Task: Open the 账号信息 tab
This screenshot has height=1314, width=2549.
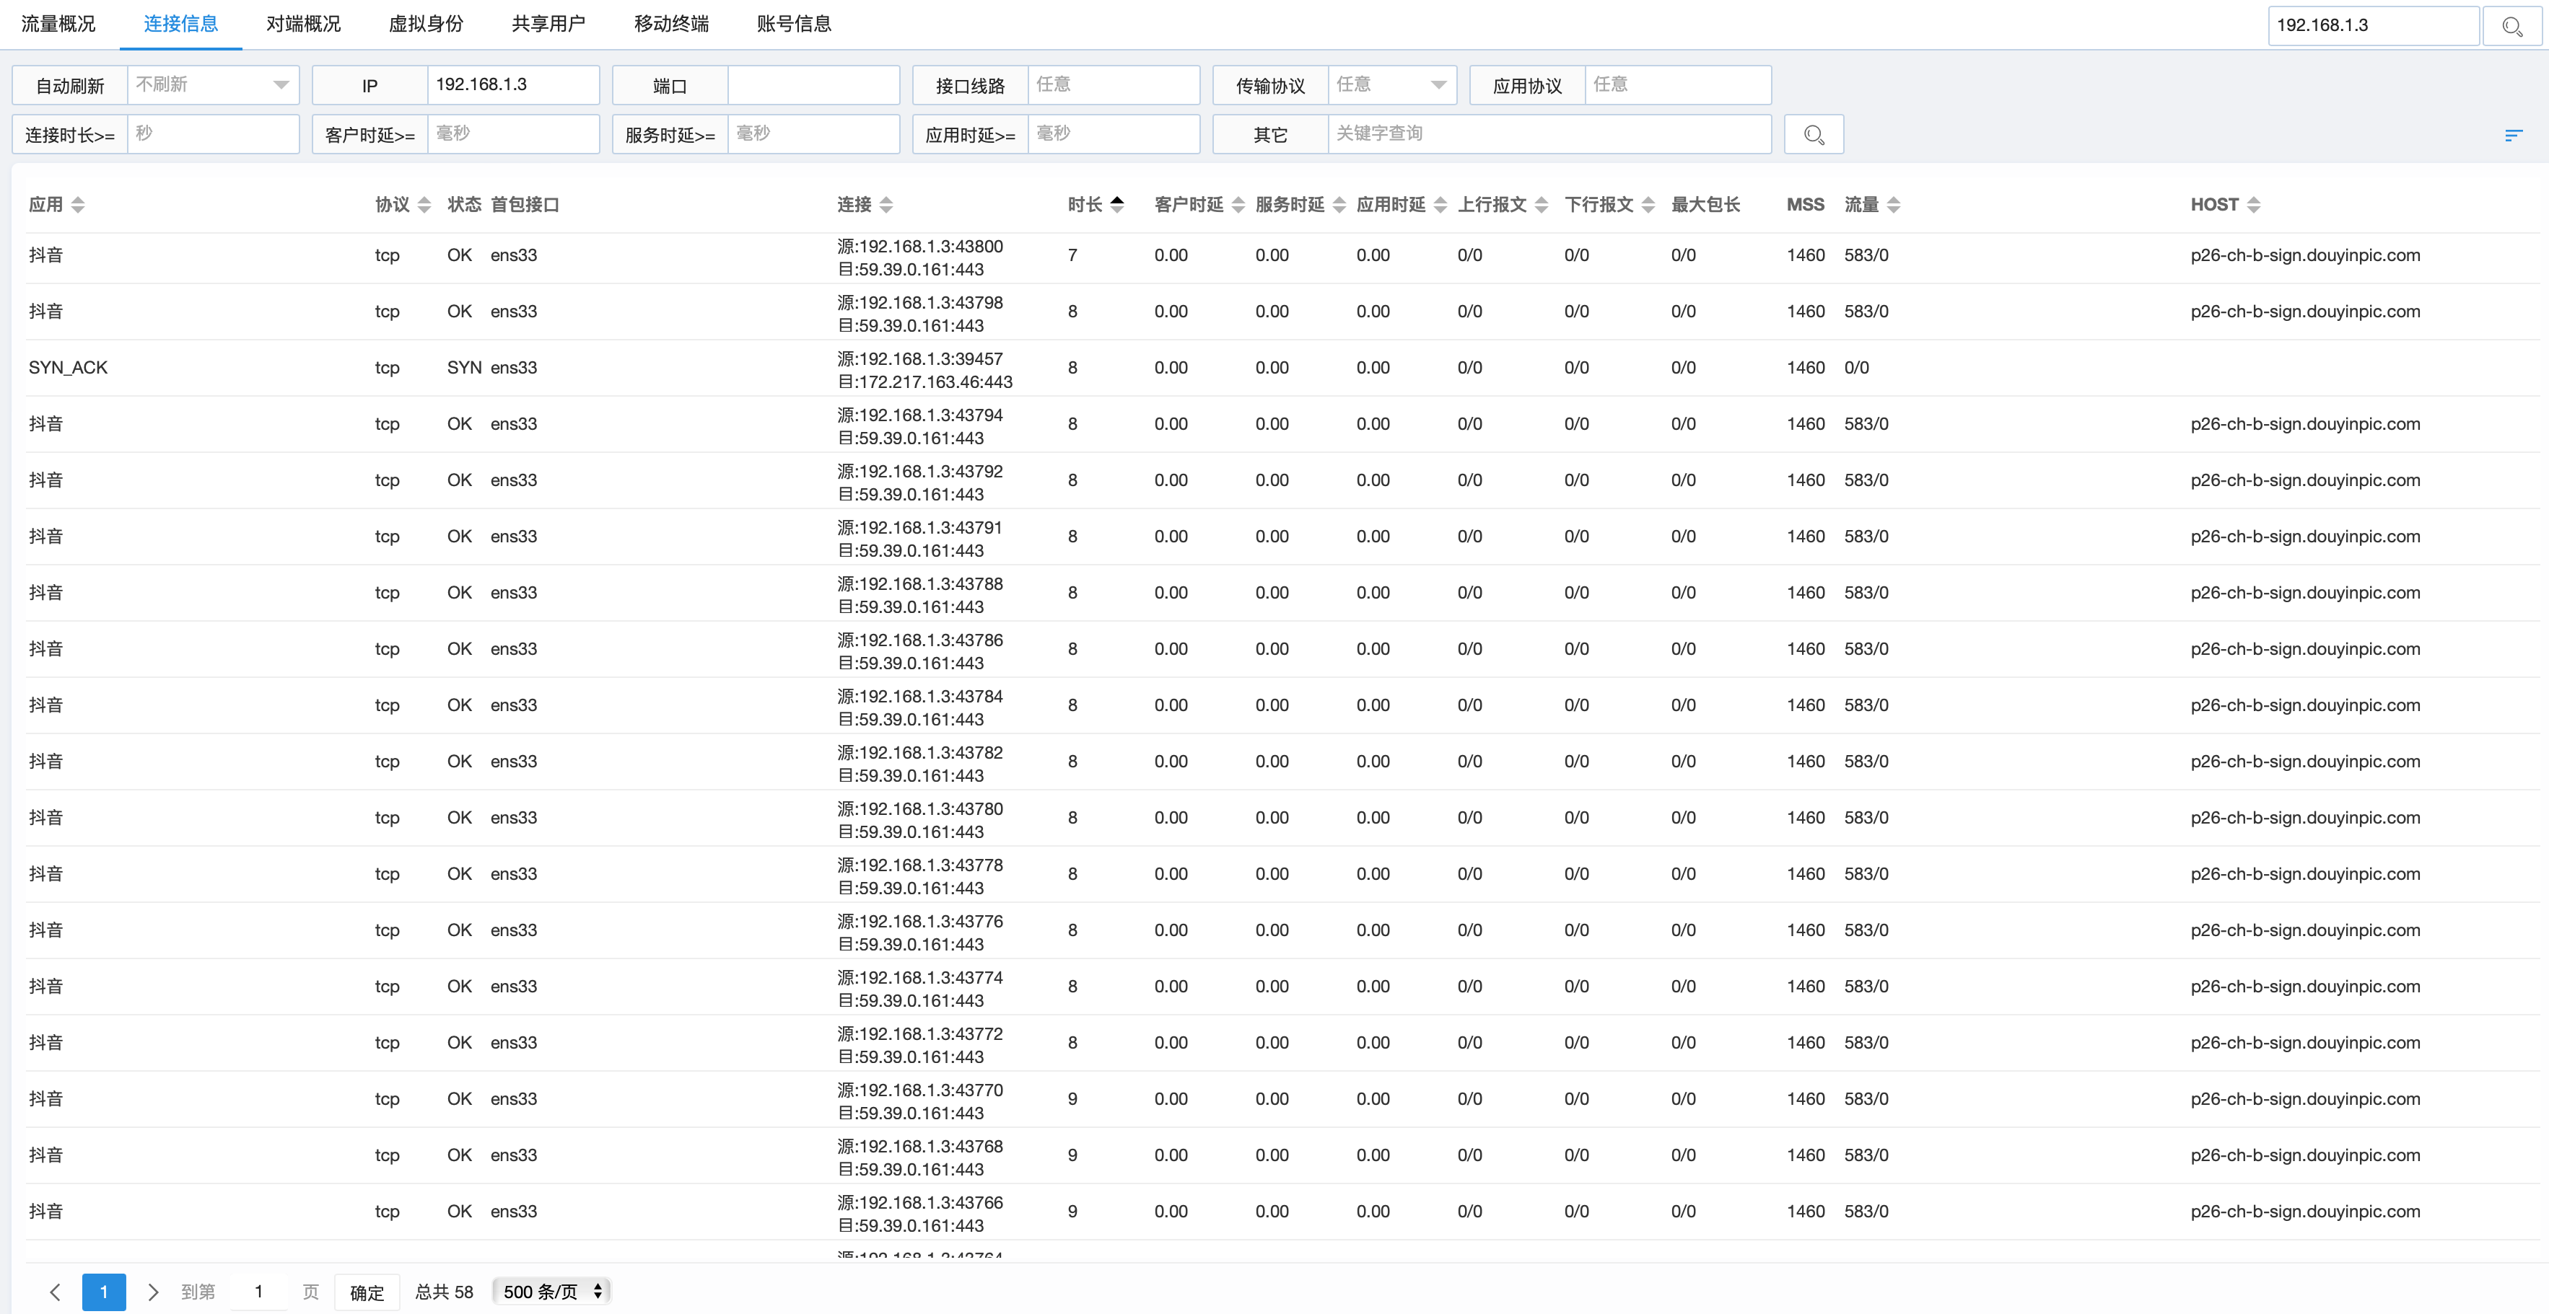Action: [x=794, y=24]
